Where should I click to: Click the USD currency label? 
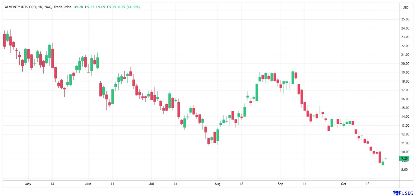(405, 7)
